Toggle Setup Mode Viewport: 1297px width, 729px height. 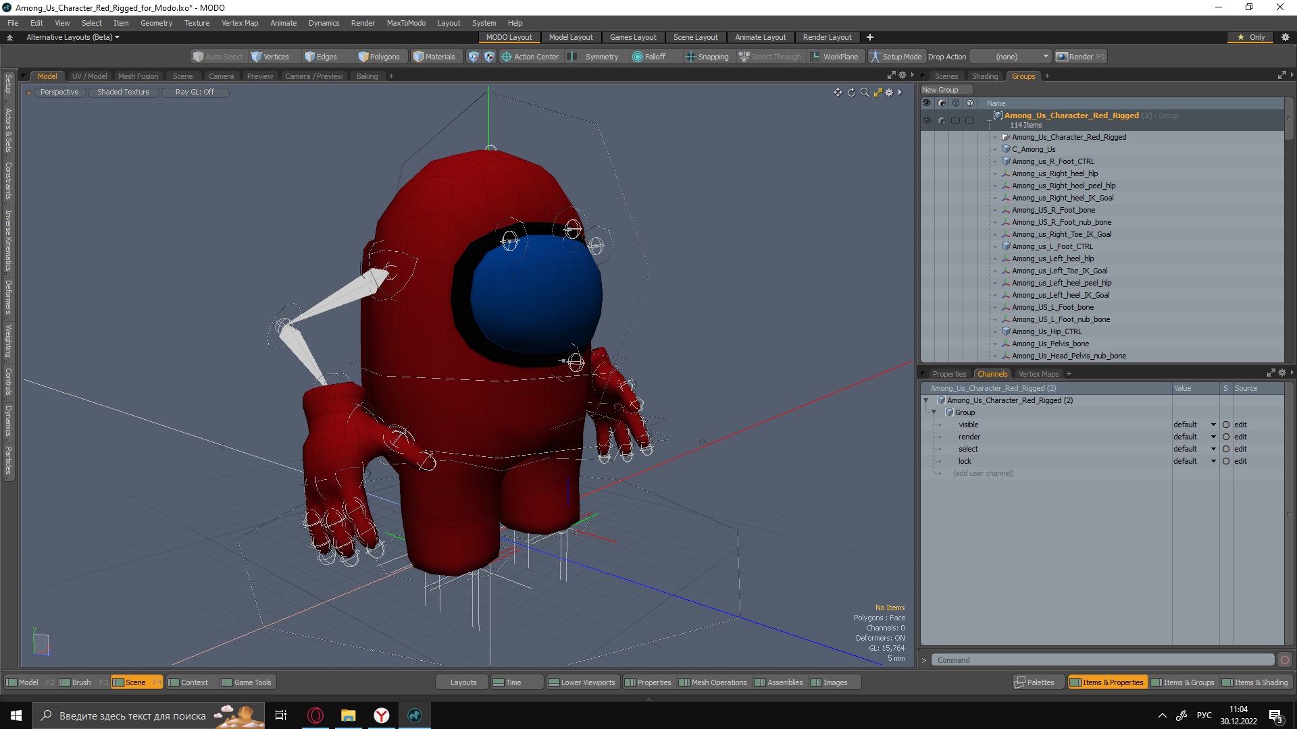(x=896, y=57)
